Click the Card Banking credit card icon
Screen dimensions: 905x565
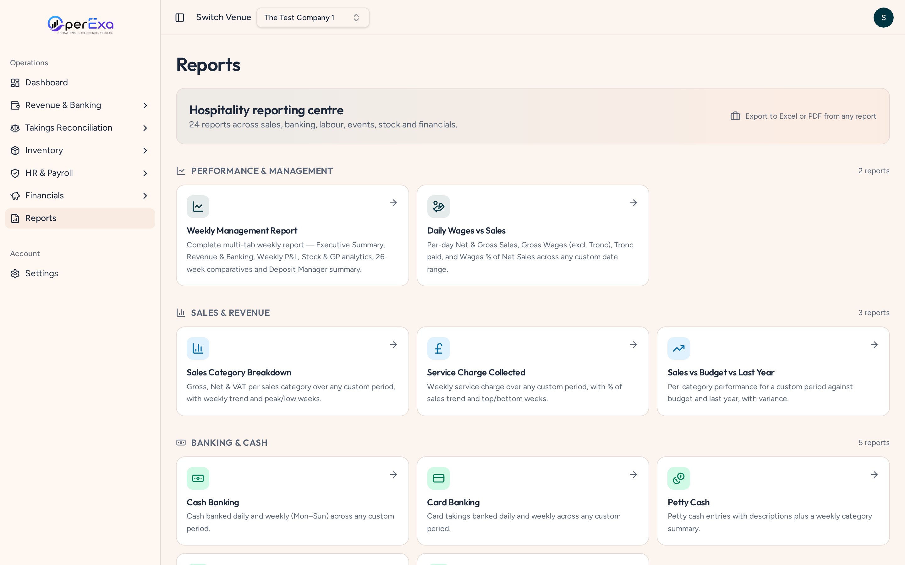pyautogui.click(x=438, y=478)
